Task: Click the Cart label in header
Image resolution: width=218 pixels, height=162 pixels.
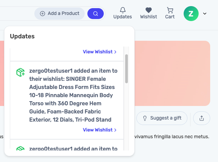Action: click(170, 17)
